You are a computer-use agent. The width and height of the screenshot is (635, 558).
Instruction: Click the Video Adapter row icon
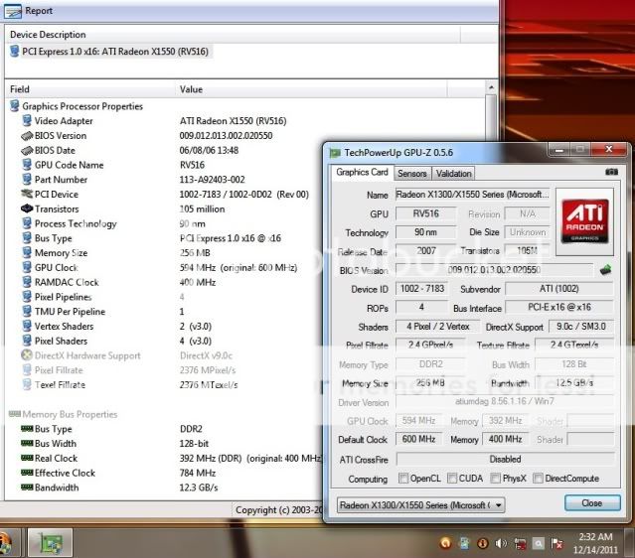click(27, 120)
